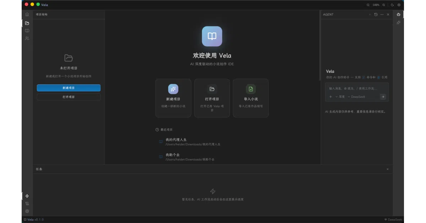Click the 任务 panel title
The height and width of the screenshot is (223, 426).
(x=39, y=169)
